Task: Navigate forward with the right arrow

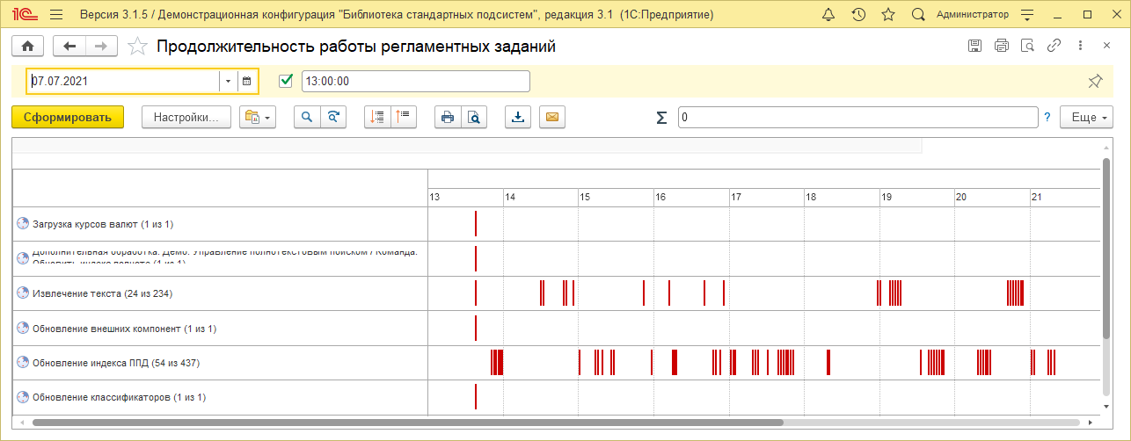Action: click(x=101, y=47)
